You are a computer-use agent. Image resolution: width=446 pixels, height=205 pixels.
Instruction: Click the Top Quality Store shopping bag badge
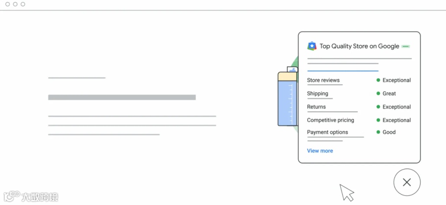pyautogui.click(x=312, y=46)
